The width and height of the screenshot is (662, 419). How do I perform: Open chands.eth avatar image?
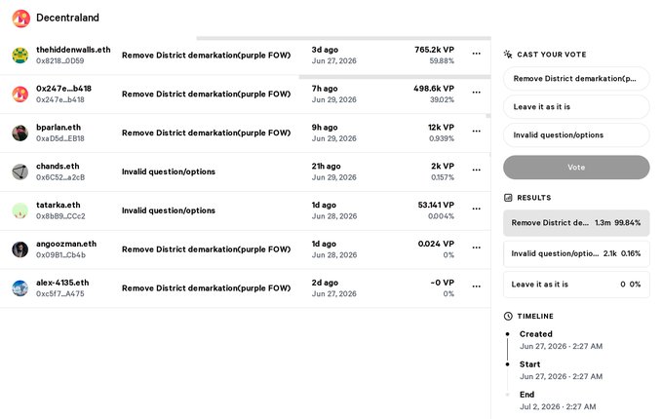tap(19, 171)
